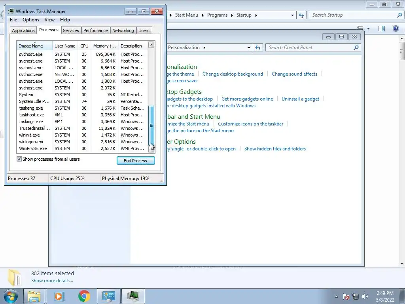The height and width of the screenshot is (304, 405).
Task: Open the Uninstall a gadget link
Action: (x=301, y=99)
